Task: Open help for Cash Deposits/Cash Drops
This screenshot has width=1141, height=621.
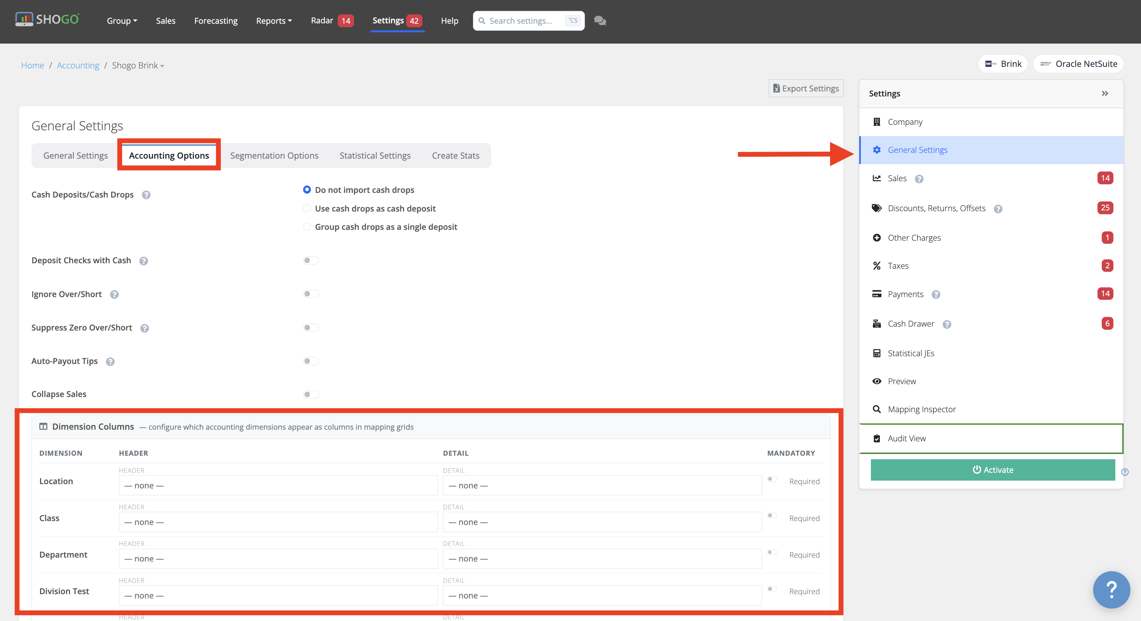Action: click(x=146, y=195)
